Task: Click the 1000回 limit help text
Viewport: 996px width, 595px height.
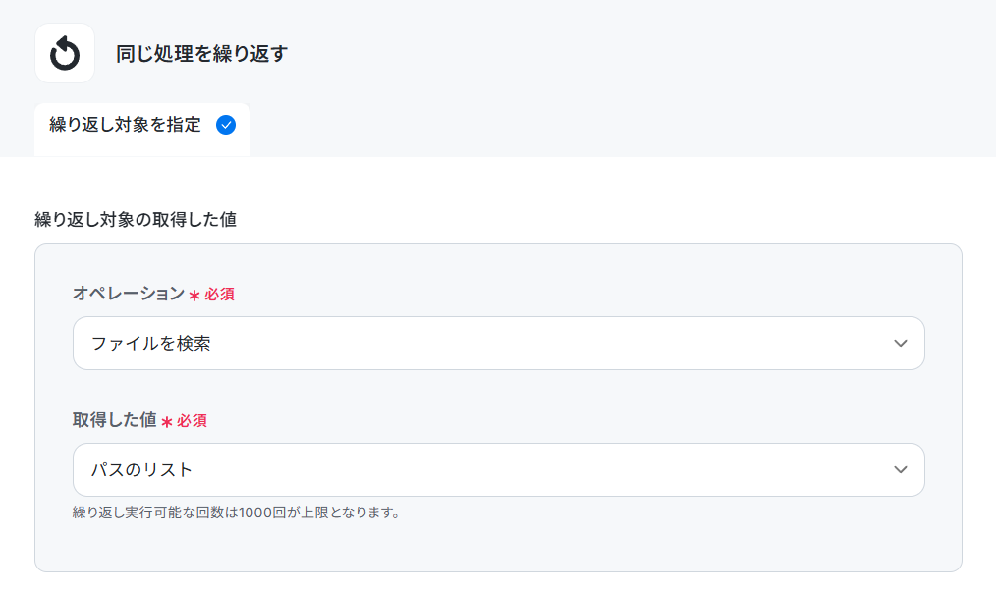Action: tap(238, 513)
